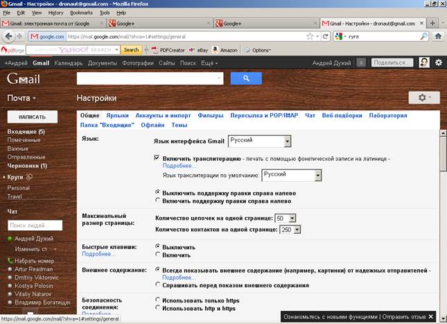Image resolution: width=447 pixels, height=324 pixels.
Task: Select Выключить for Быстрые клавиши
Action: point(157,246)
